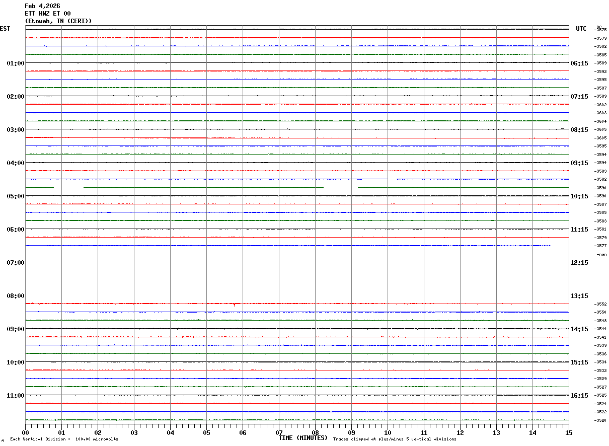Click the Etowah, TN (CERI) location text
The width and height of the screenshot is (609, 446).
click(58, 21)
